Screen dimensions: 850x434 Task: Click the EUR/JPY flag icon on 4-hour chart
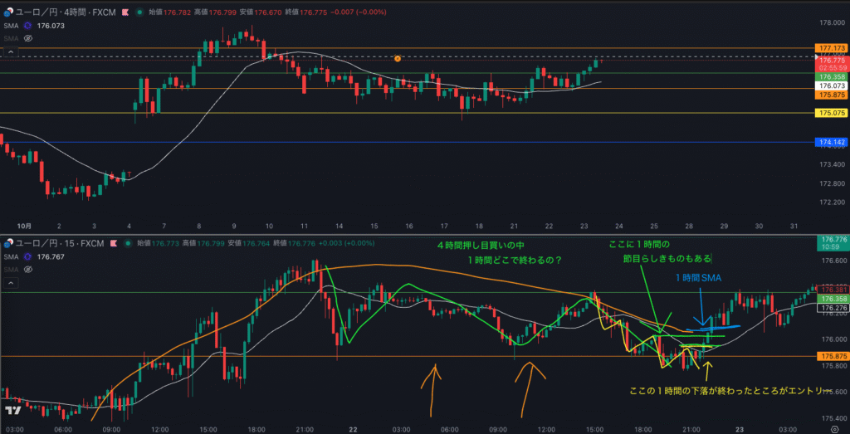(7, 13)
